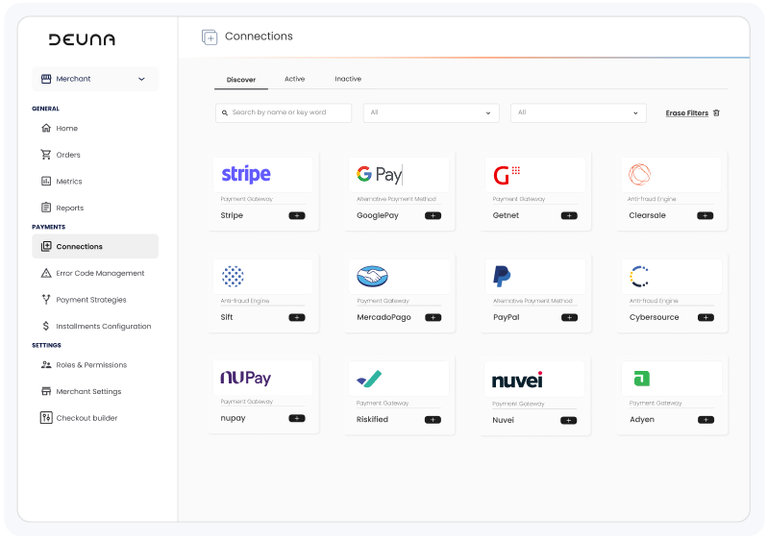Click the nuvei logo
Screen dimensions: 767x541
click(x=517, y=380)
